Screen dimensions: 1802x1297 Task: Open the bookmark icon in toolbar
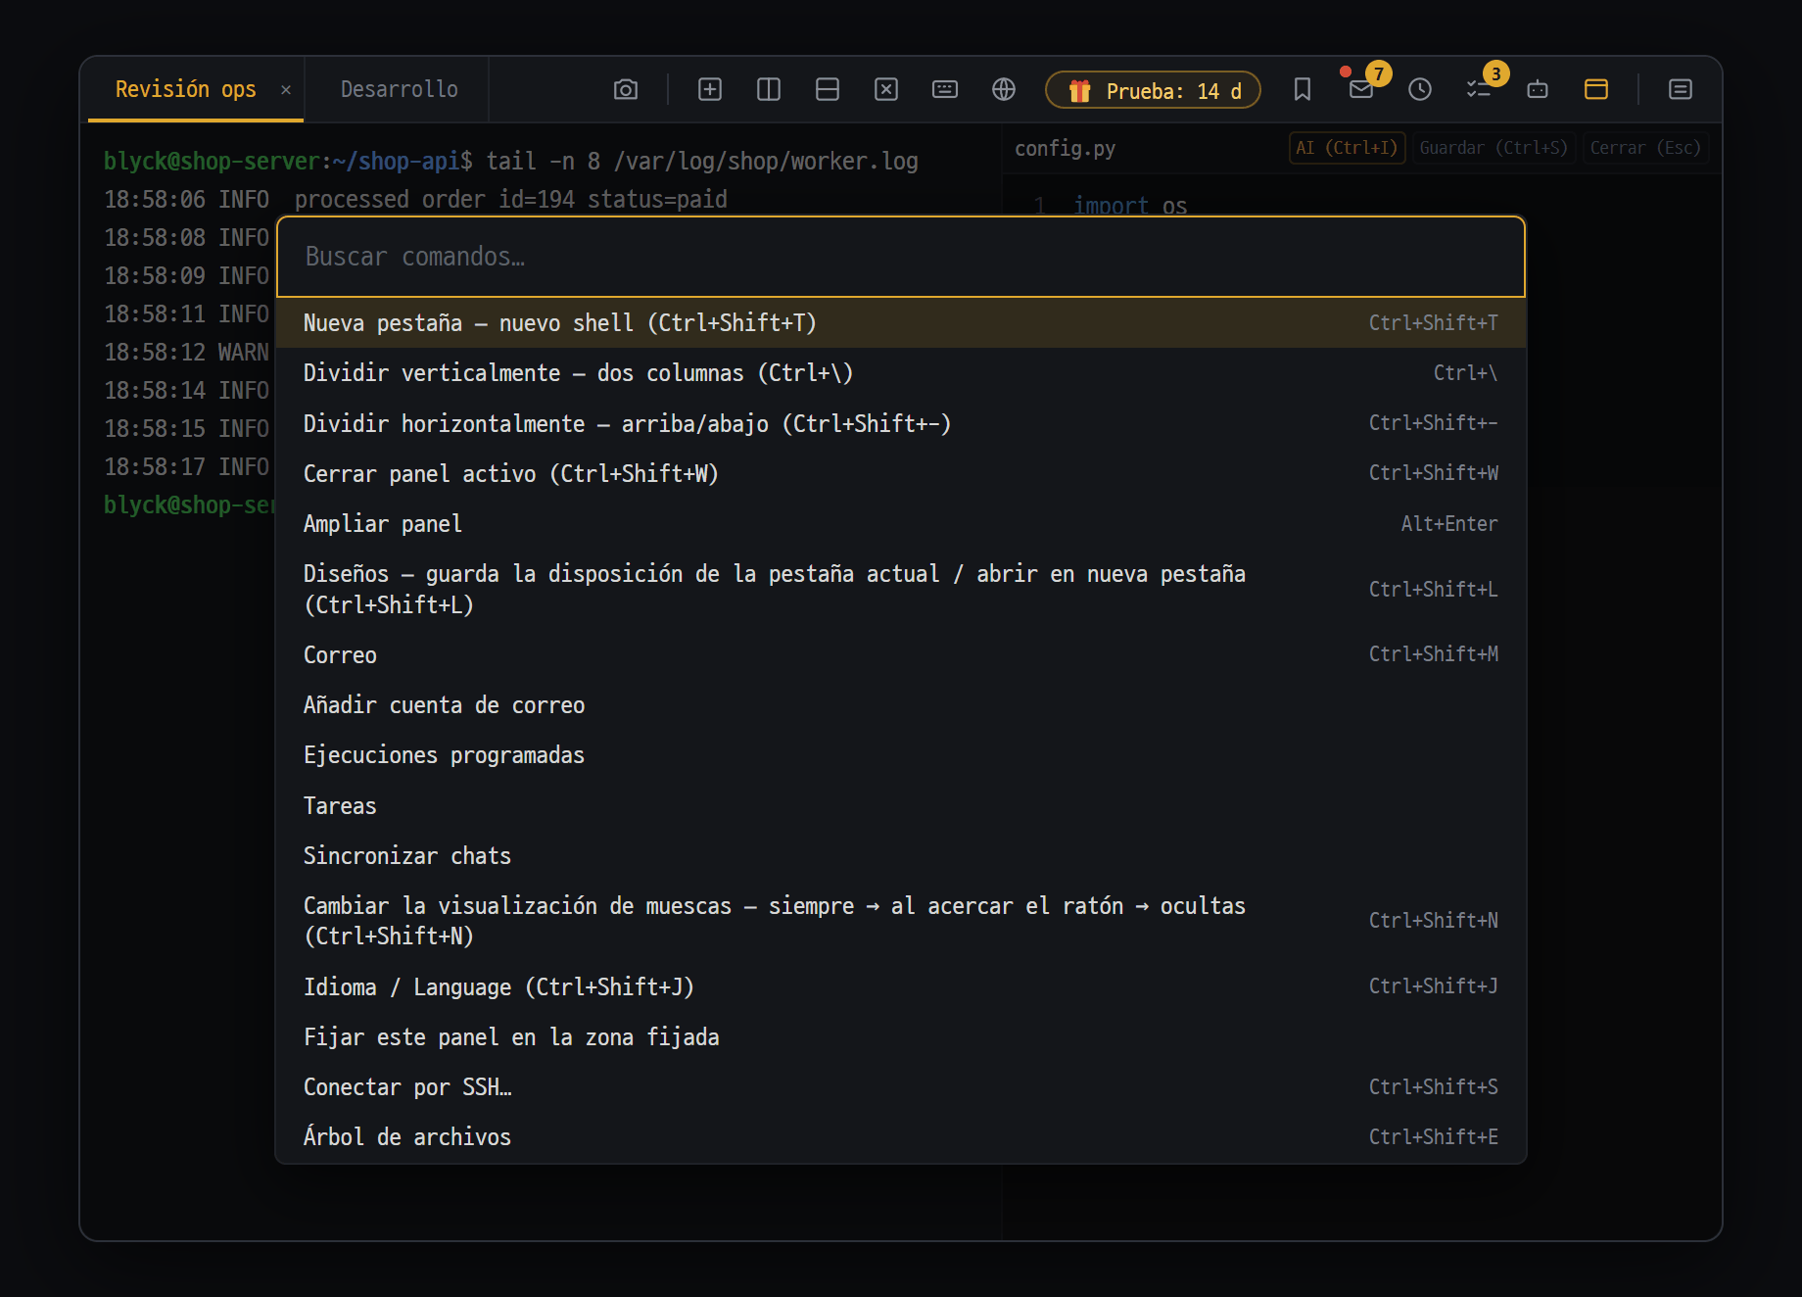(1303, 90)
